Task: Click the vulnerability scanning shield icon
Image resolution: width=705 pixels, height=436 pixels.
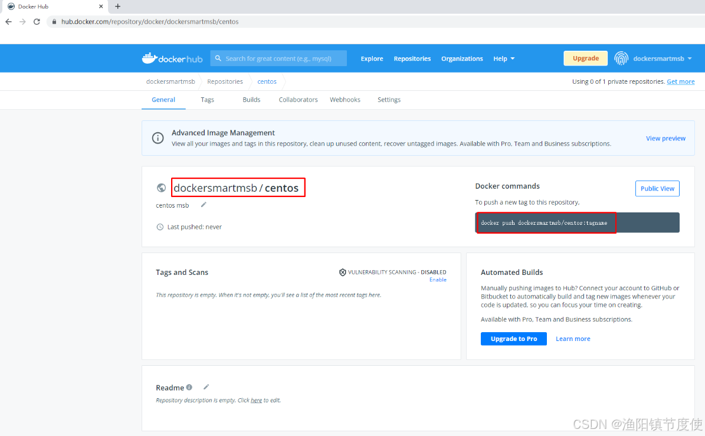Action: pos(343,273)
